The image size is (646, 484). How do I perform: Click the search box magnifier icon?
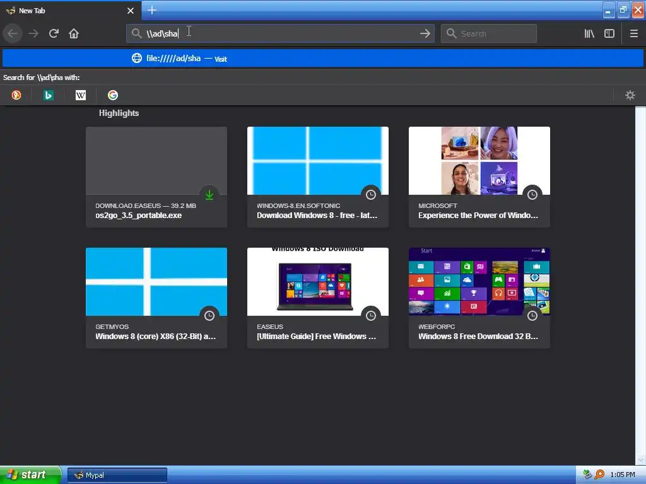point(451,33)
